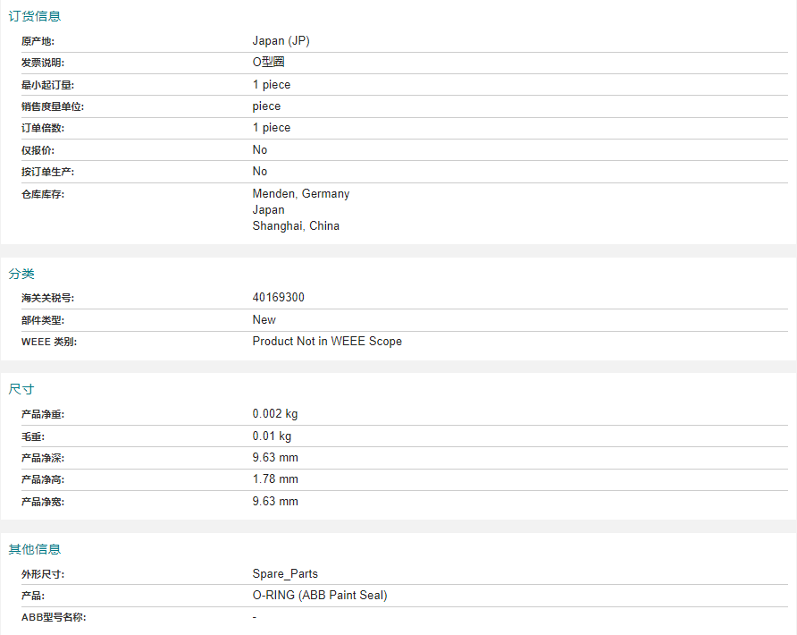The image size is (797, 635).
Task: Click the 发票说明 value O型圈
Action: point(268,62)
